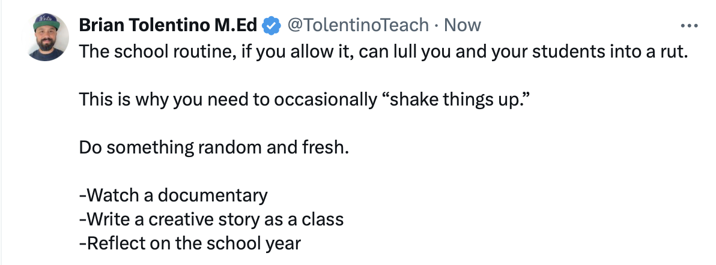The height and width of the screenshot is (265, 716).
Task: Click the "-Reflect on the school year" line
Action: click(x=189, y=243)
